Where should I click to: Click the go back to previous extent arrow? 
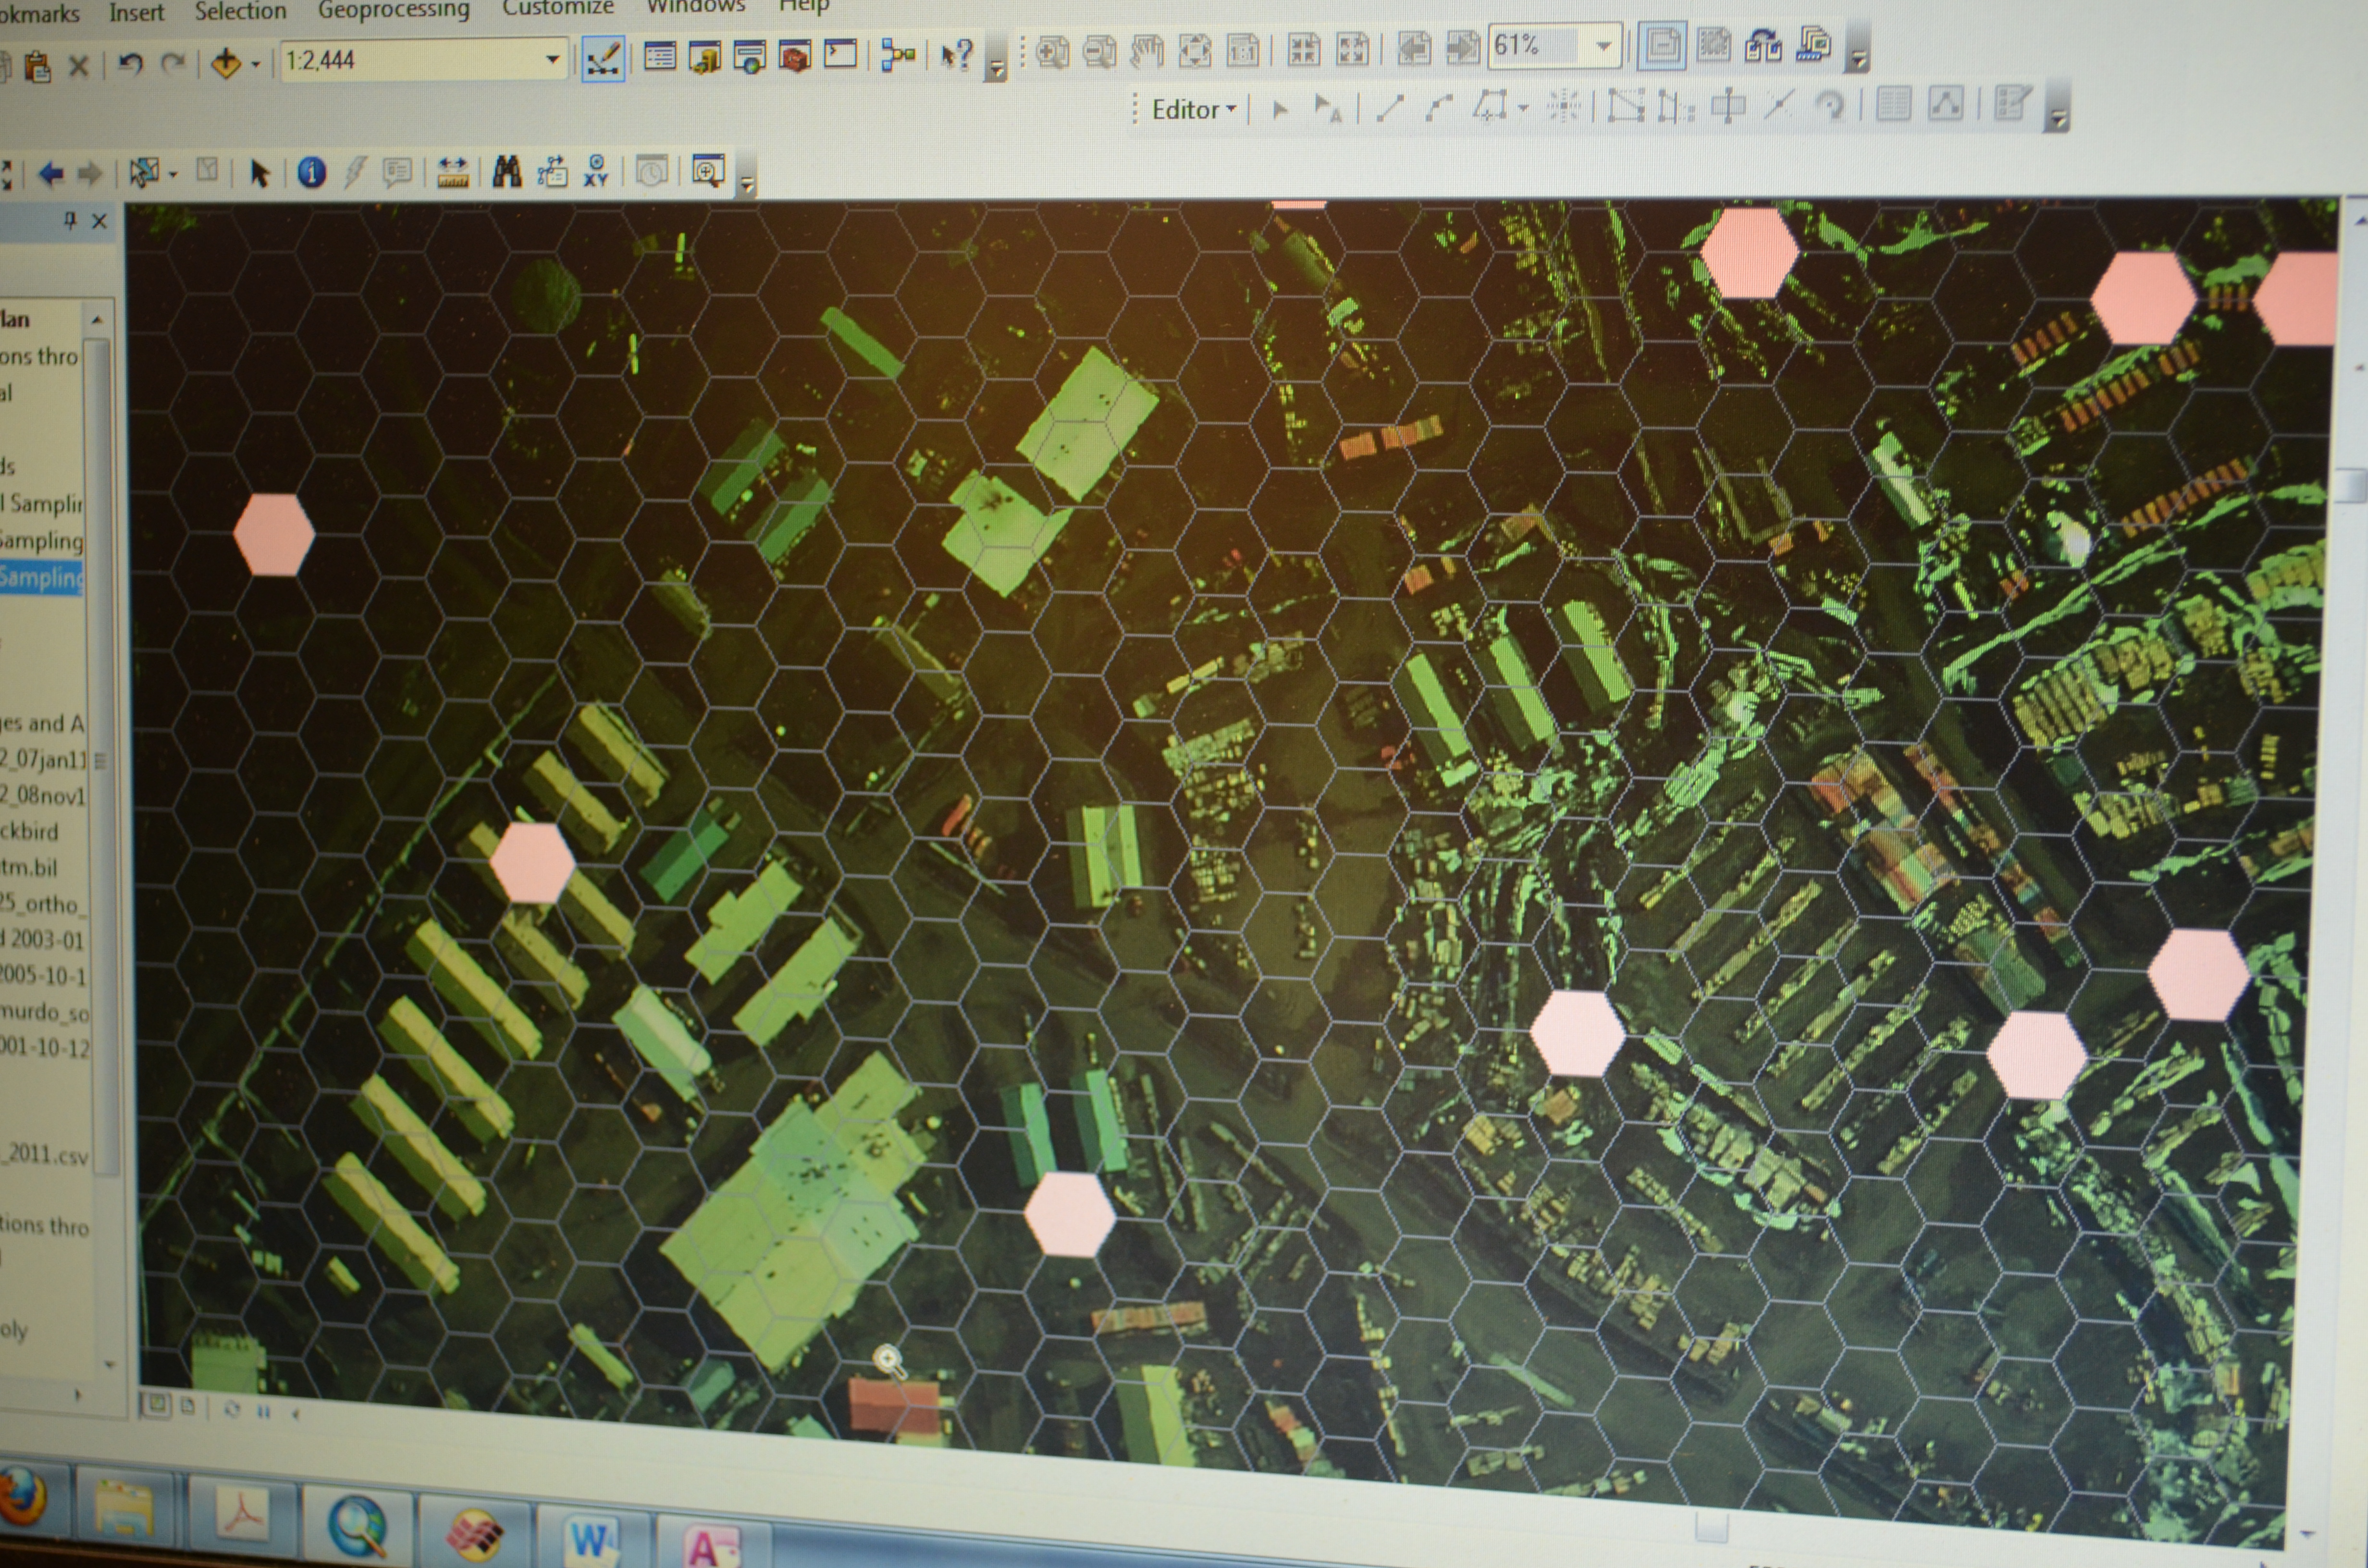pos(51,175)
